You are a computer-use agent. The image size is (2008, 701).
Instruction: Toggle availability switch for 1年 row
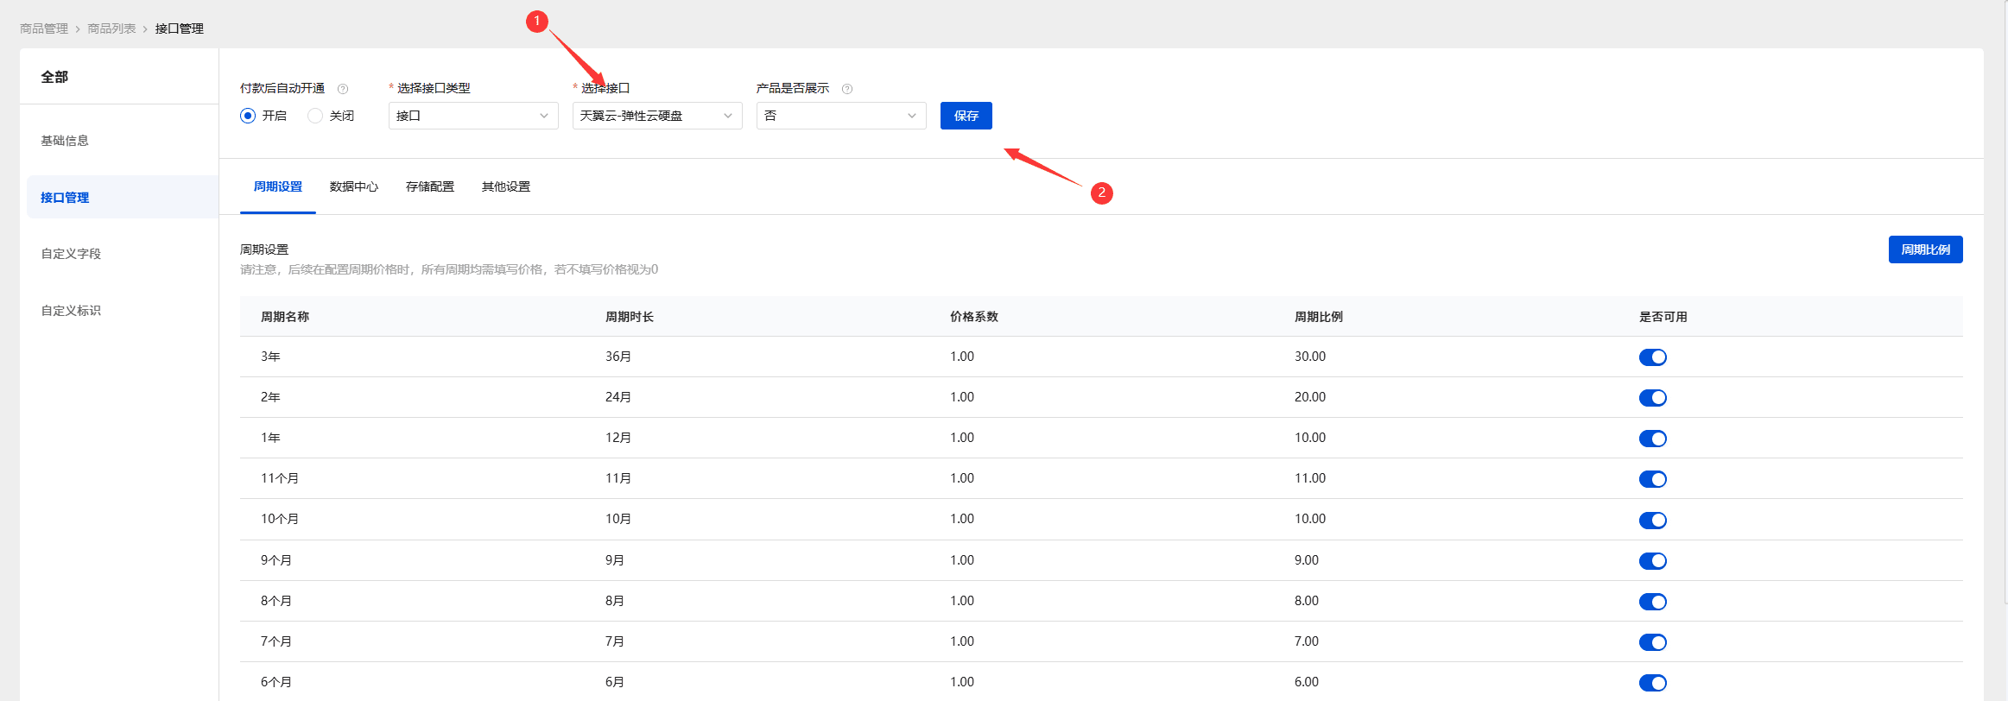click(x=1653, y=439)
